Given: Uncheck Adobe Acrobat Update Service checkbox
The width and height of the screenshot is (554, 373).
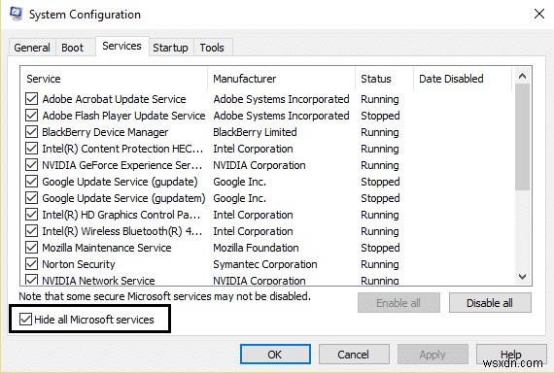Looking at the screenshot, I should pyautogui.click(x=31, y=99).
